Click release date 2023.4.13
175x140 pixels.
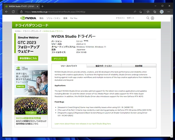[x=81, y=44]
